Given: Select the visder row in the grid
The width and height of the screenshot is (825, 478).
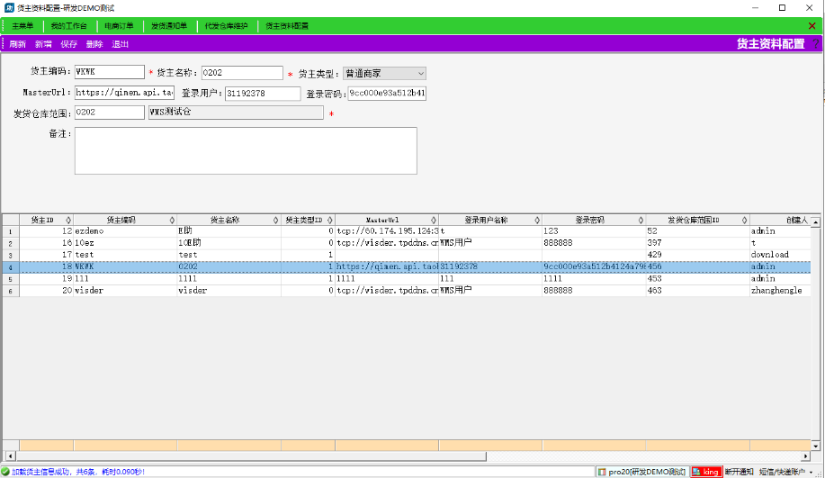Looking at the screenshot, I should pos(90,291).
